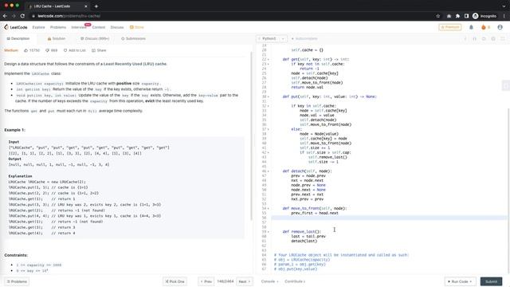The width and height of the screenshot is (510, 287).
Task: Switch to the Submissions tab
Action: [x=133, y=39]
